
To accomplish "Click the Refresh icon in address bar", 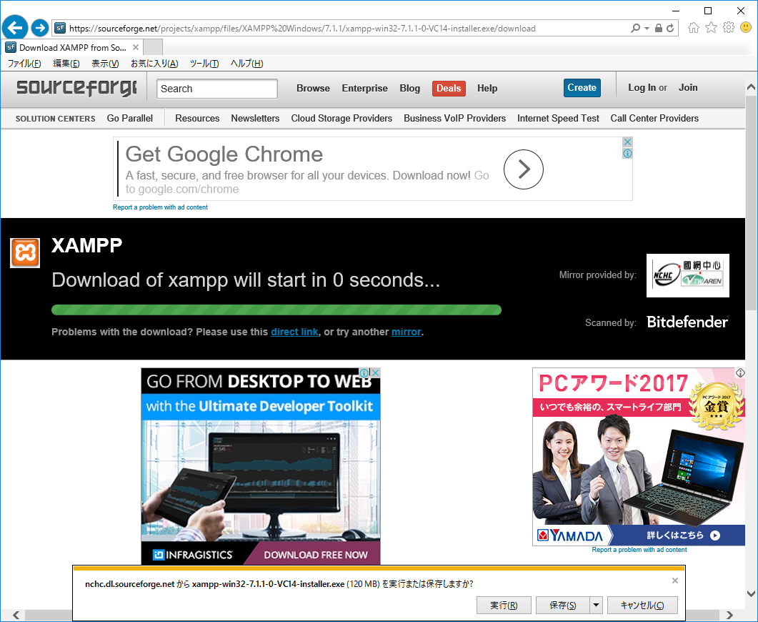I will pos(669,29).
